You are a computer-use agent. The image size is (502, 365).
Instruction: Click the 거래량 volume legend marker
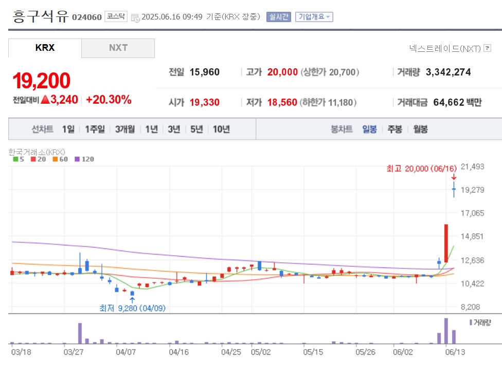[x=471, y=322]
